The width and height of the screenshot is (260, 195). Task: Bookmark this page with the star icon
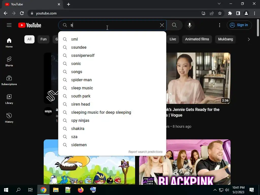pos(220,13)
